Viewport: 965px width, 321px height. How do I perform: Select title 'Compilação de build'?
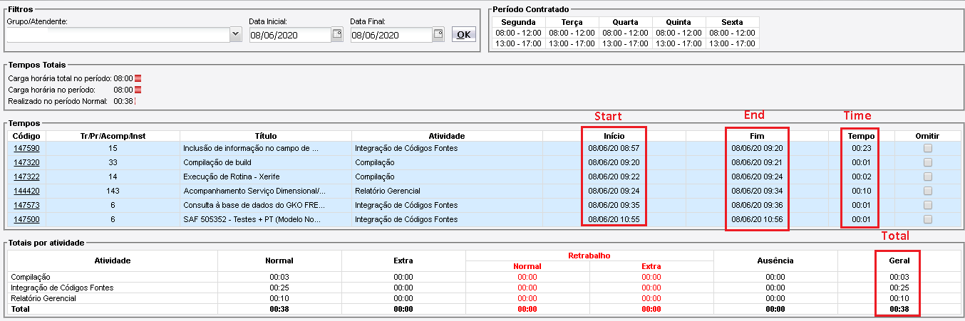(217, 162)
